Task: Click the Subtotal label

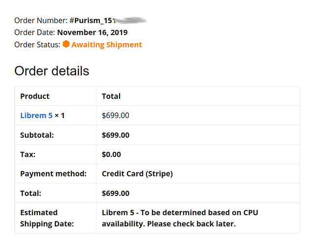Action: pyautogui.click(x=37, y=135)
